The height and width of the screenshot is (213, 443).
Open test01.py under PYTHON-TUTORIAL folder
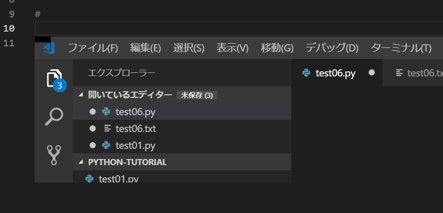pos(182,177)
